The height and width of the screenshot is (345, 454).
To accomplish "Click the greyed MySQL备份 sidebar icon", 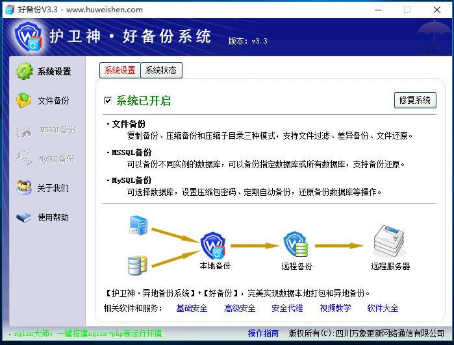I will pos(24,158).
